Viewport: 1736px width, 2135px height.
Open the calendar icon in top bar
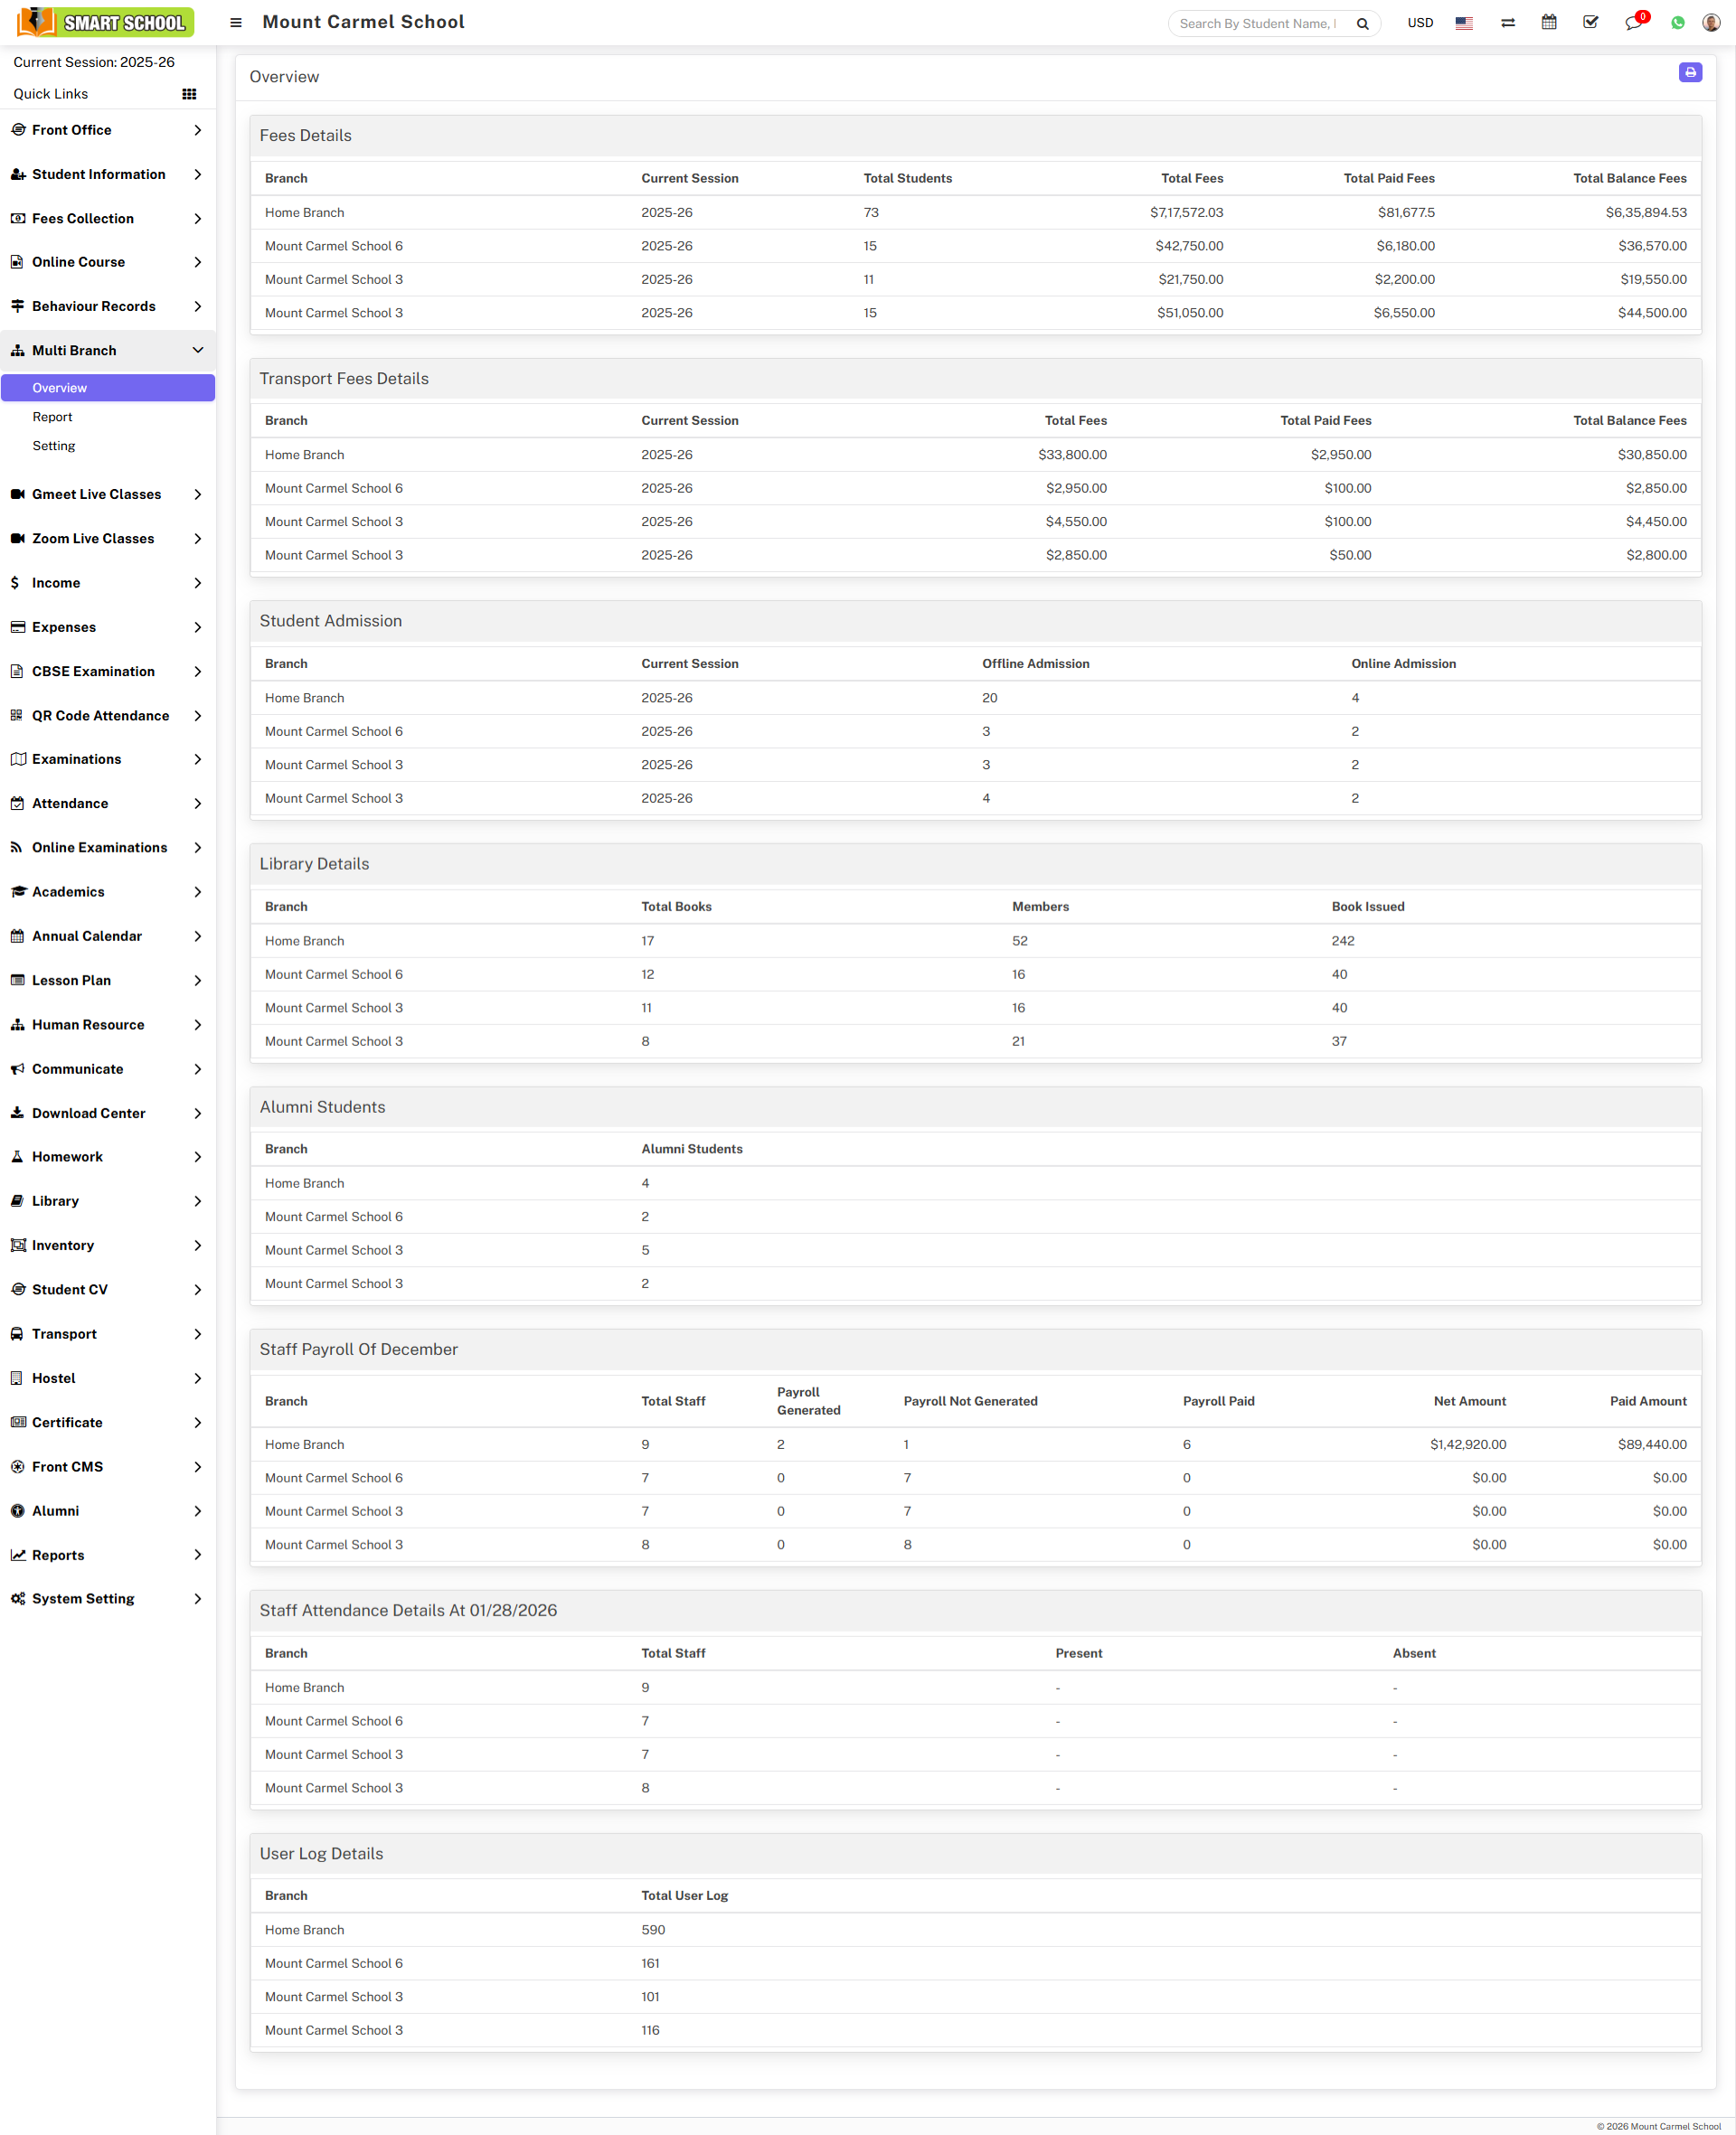[x=1548, y=22]
